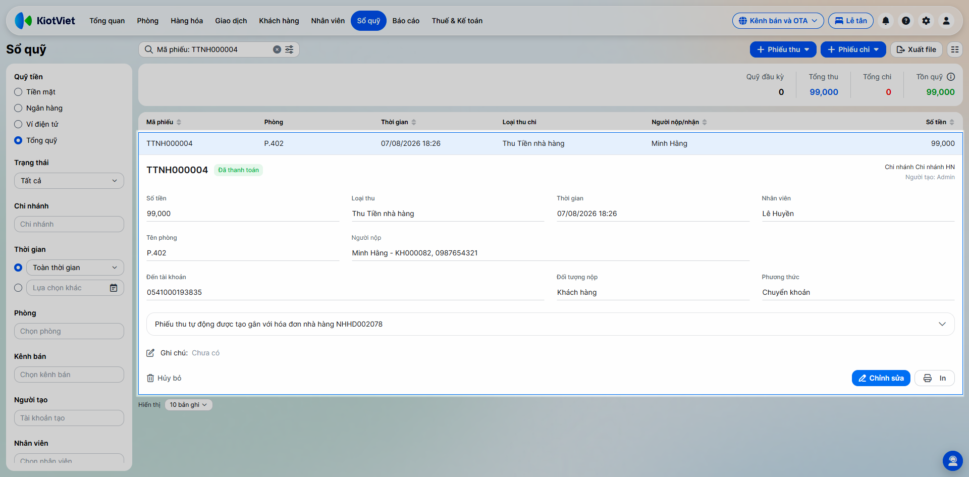Change the 10 bản ghi page size
Screen dimensions: 969x477
coord(188,405)
